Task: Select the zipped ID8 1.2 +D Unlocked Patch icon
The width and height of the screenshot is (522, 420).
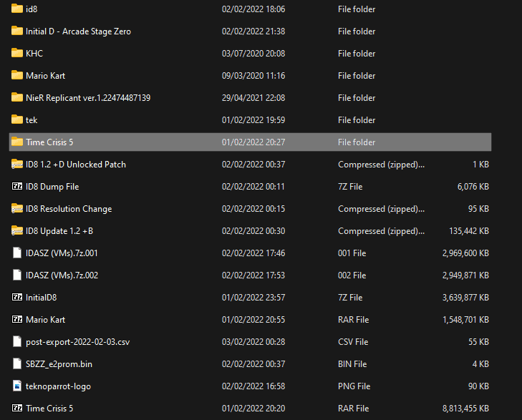Action: point(17,164)
